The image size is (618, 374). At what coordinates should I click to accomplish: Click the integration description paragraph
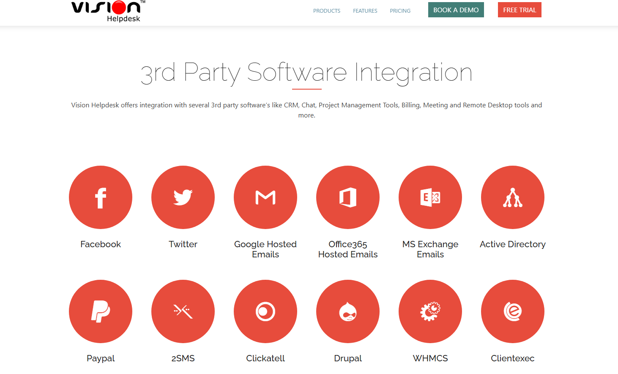click(306, 110)
